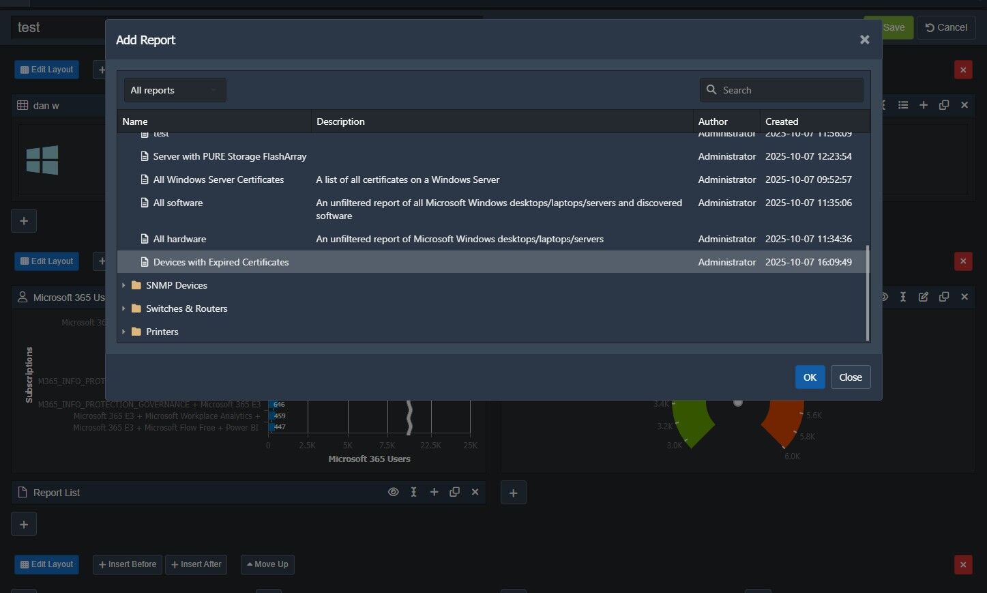Click the magnifier icon in Search box

pos(711,90)
